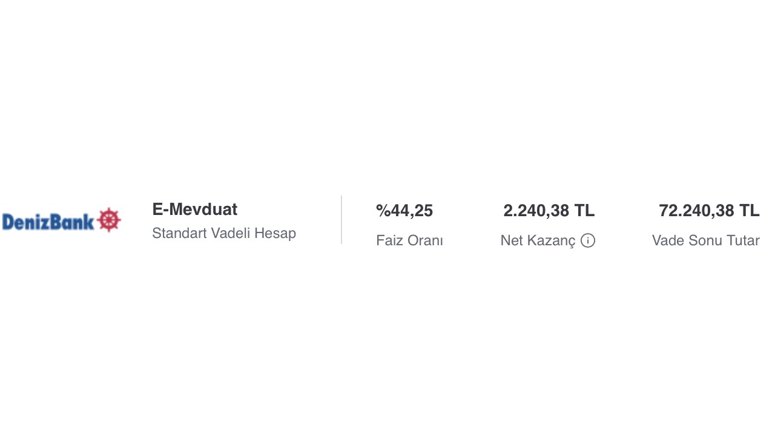775x436 pixels.
Task: Open the E-Mevduat product title
Action: click(194, 210)
